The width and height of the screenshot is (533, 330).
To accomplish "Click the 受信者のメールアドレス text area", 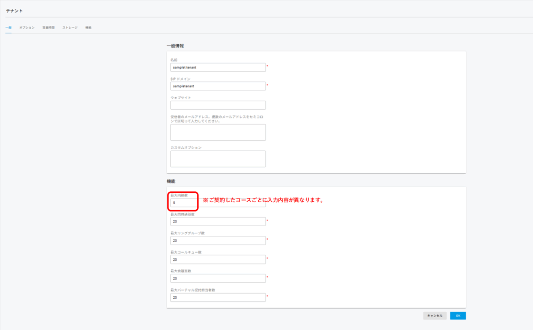I will [x=218, y=132].
